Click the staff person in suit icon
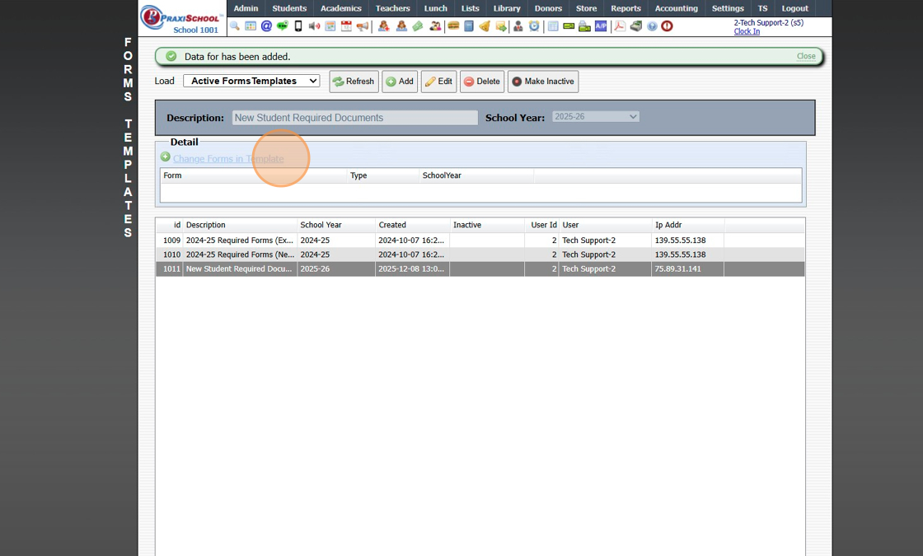The width and height of the screenshot is (923, 556). click(x=518, y=26)
